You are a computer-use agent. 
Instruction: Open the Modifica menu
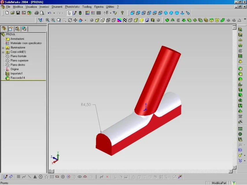click(x=18, y=7)
